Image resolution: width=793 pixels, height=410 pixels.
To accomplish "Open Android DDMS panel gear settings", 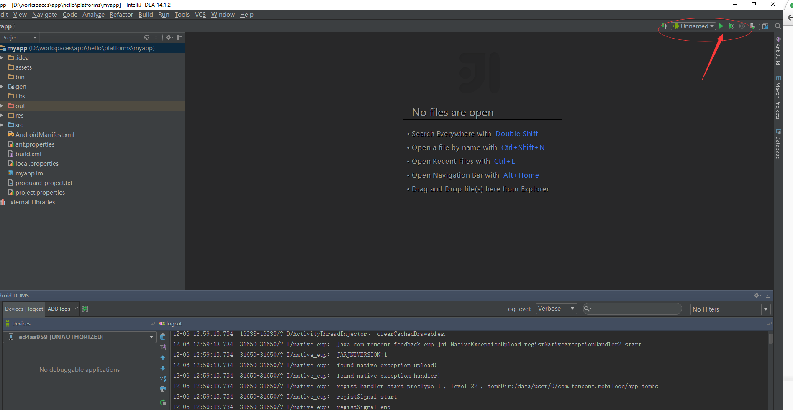I will 757,295.
